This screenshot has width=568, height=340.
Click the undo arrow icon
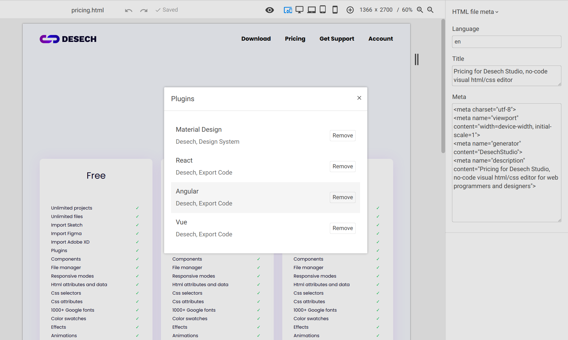[x=129, y=10]
